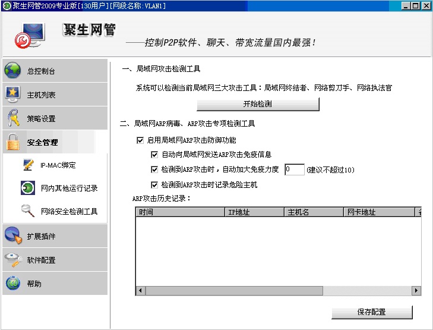Open the 网络安全检测工具 sub-item

[x=69, y=212]
